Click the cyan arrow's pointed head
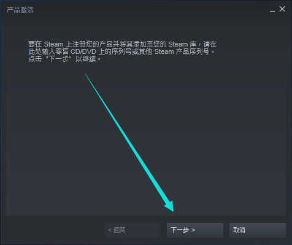This screenshot has width=292, height=245. point(170,206)
